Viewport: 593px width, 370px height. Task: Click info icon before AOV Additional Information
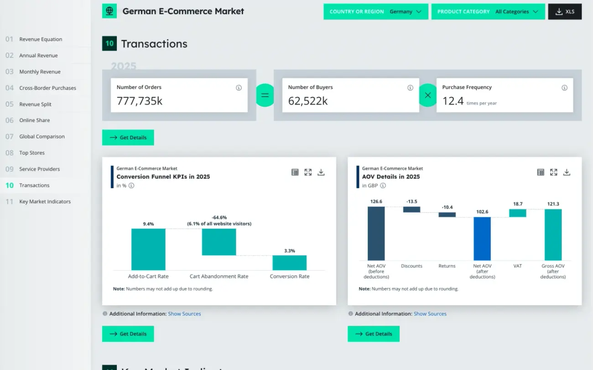click(350, 313)
